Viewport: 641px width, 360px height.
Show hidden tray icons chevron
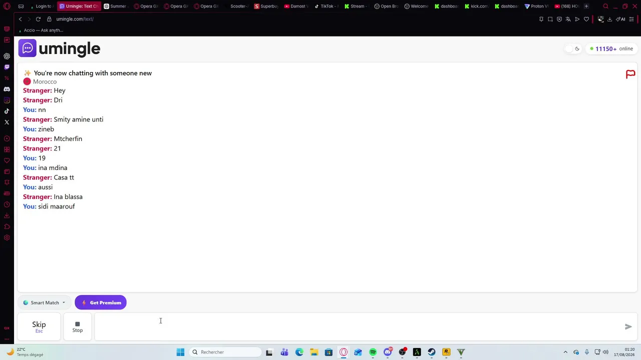click(565, 352)
